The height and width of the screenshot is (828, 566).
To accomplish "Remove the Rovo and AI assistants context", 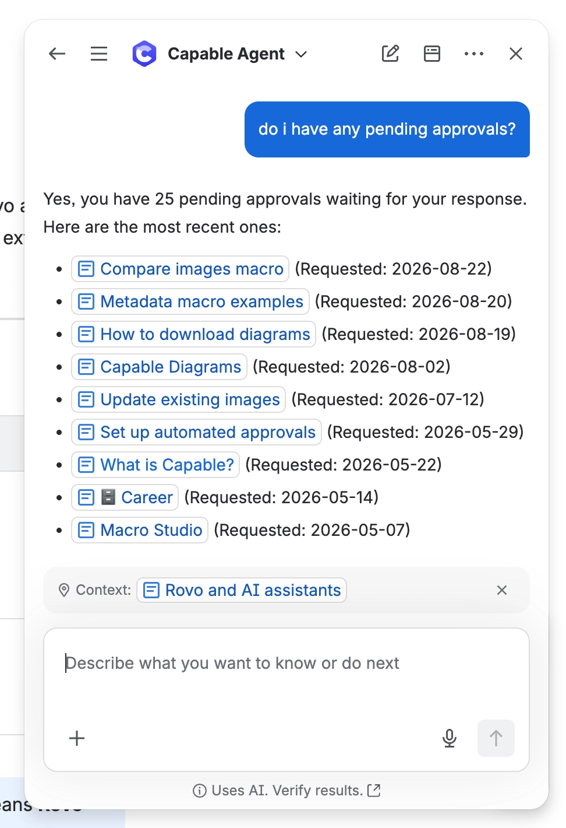I will click(502, 590).
